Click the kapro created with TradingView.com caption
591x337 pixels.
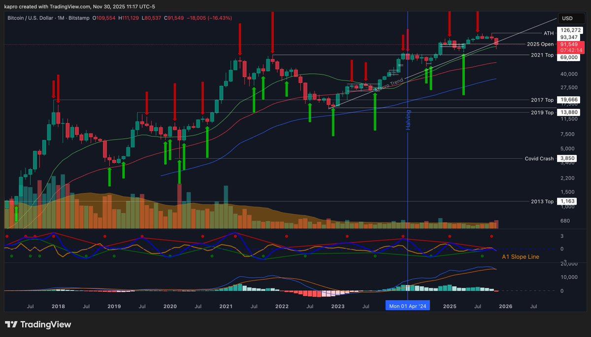(81, 6)
